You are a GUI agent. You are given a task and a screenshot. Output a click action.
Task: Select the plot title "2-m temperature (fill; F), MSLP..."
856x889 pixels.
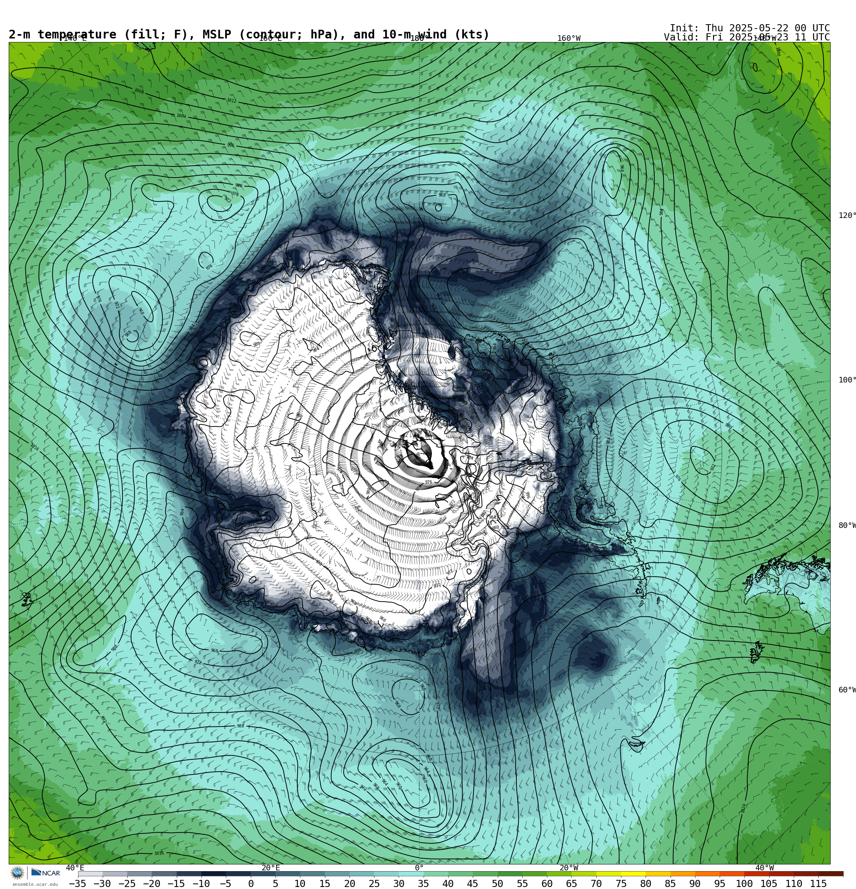pyautogui.click(x=249, y=34)
